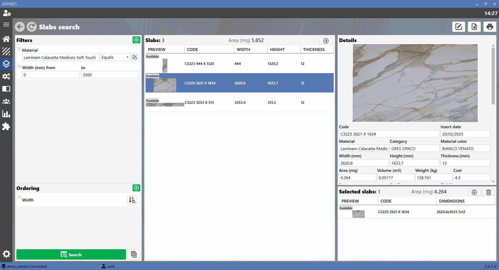Sort by the CODE column header
Screen dimensions: 499x270
point(209,49)
